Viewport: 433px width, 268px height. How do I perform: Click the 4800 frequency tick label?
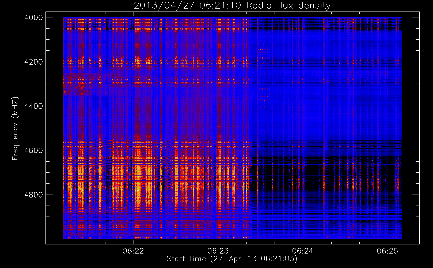click(33, 195)
